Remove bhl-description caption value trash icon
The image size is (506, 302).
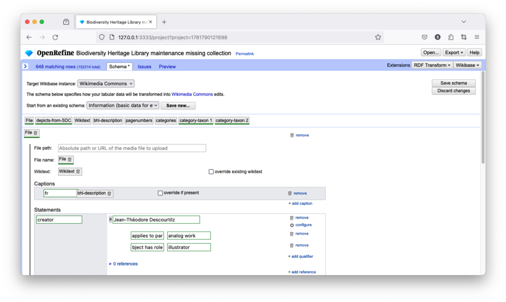point(110,194)
